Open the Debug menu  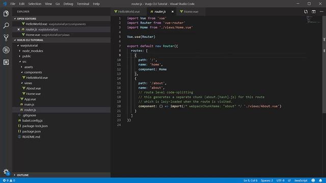68,4
